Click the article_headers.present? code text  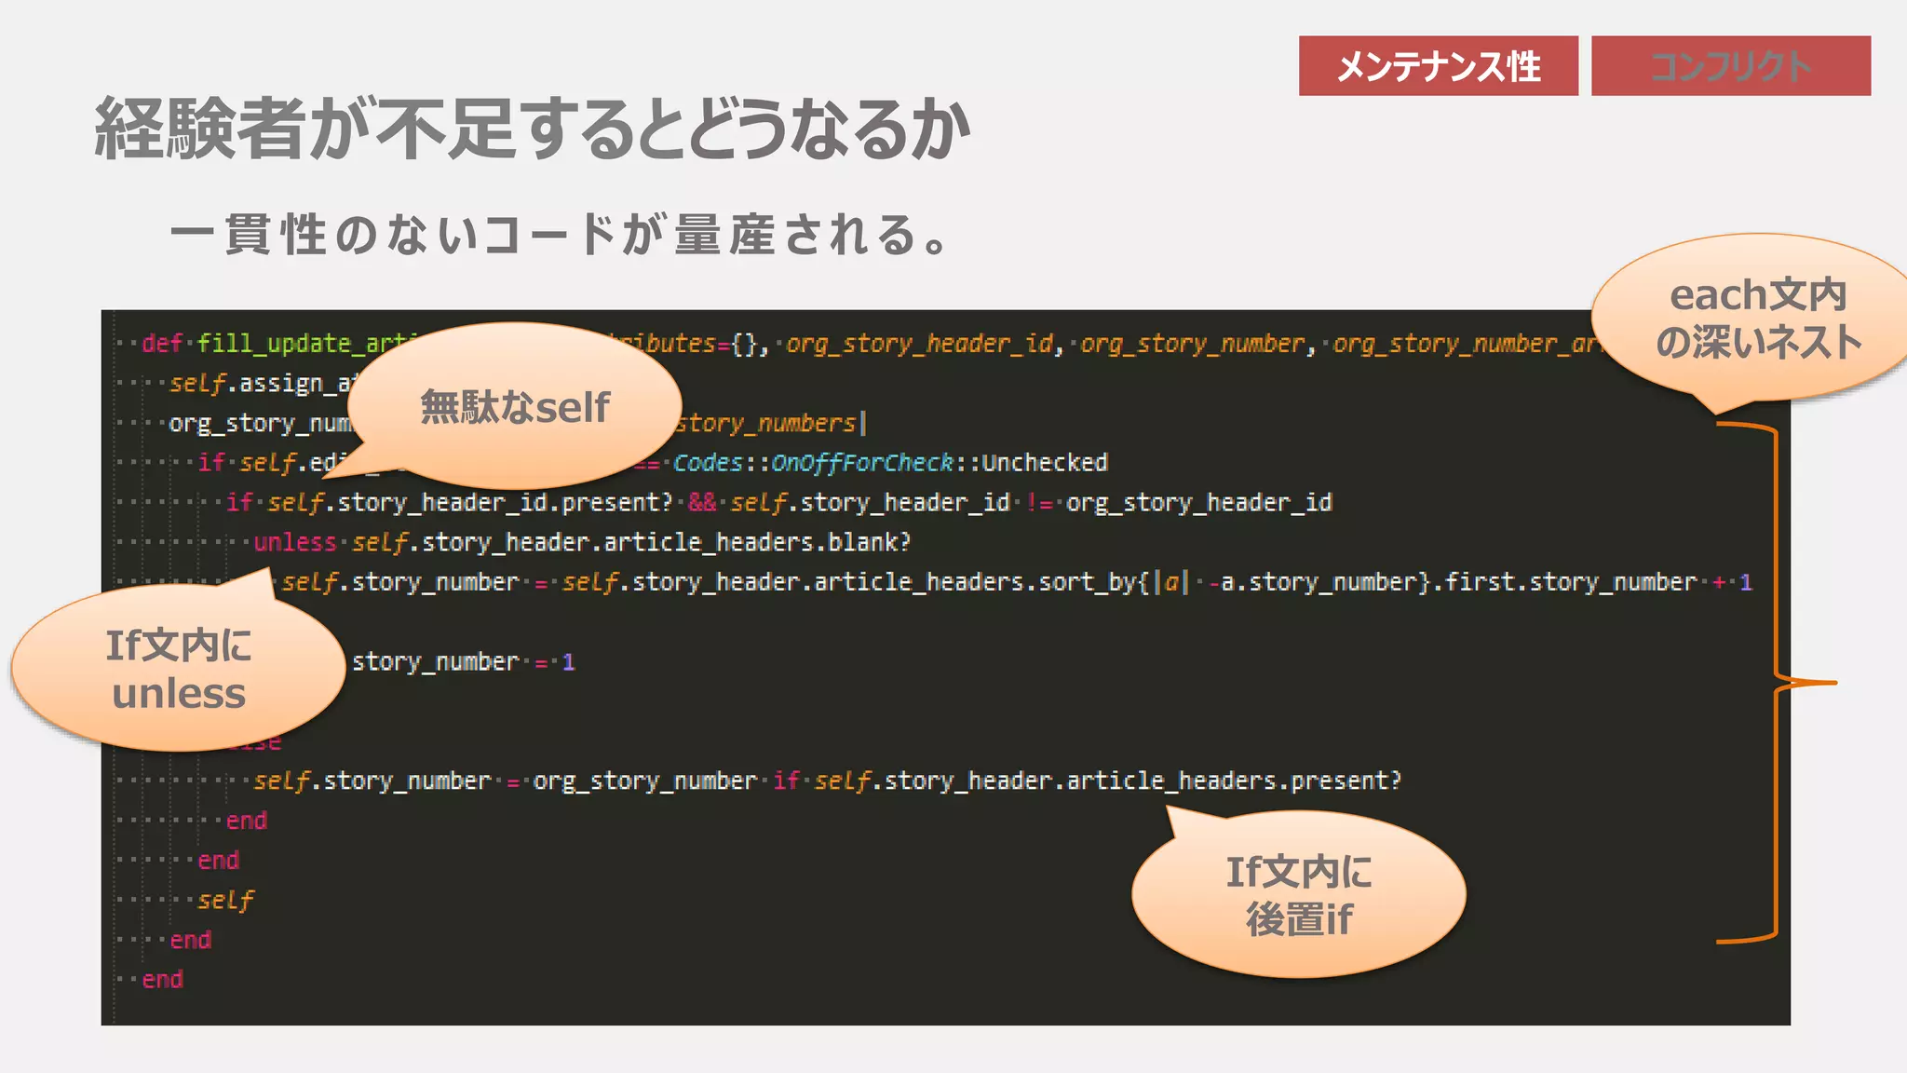(1233, 781)
